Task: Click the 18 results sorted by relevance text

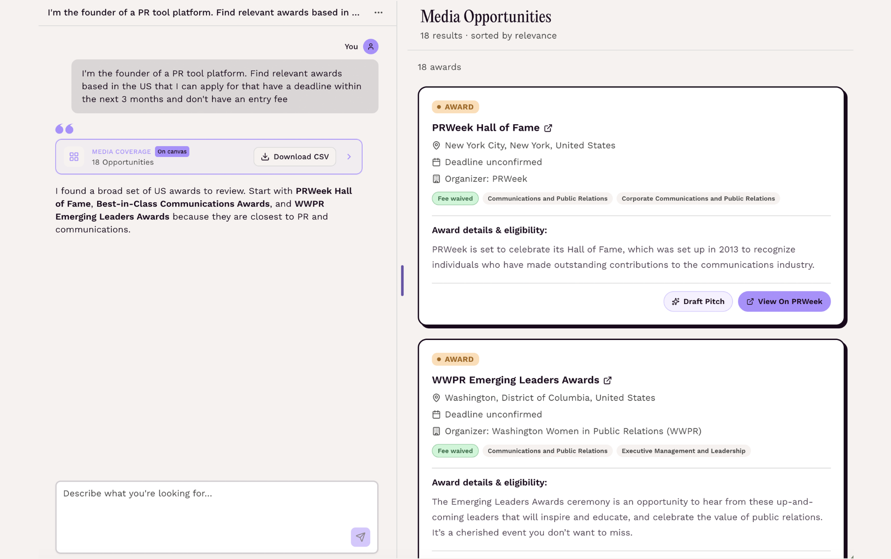Action: tap(488, 36)
